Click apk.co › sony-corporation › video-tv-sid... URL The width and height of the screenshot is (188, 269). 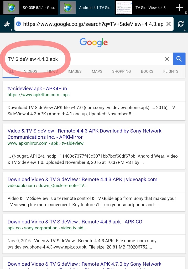click(x=47, y=228)
